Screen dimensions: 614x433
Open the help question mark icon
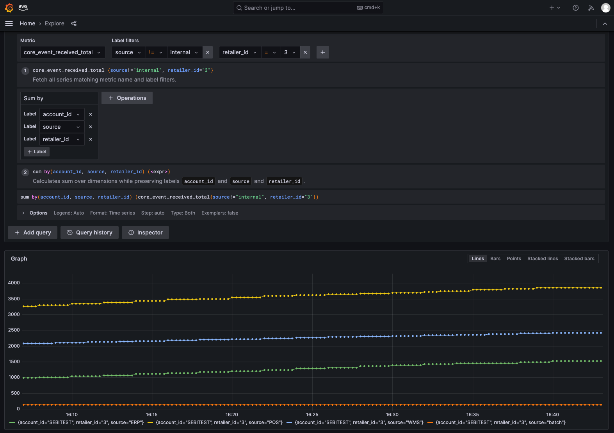coord(575,8)
